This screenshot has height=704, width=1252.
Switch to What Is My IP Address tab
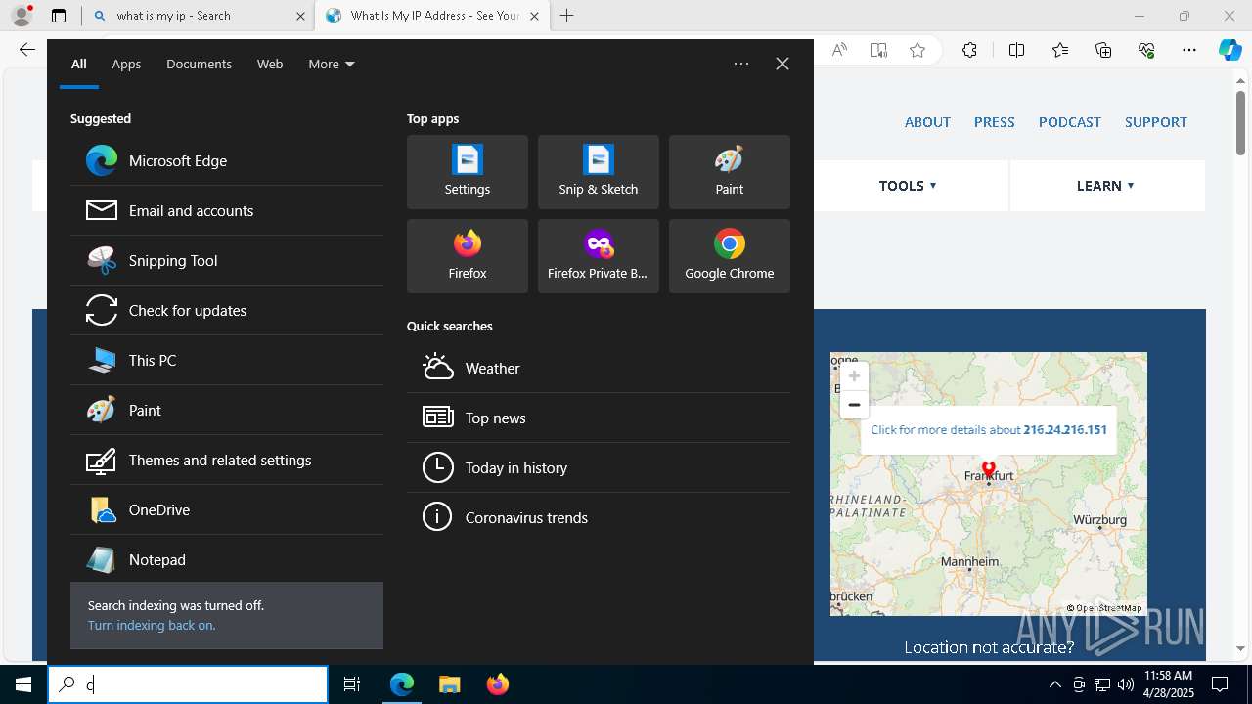pos(432,16)
